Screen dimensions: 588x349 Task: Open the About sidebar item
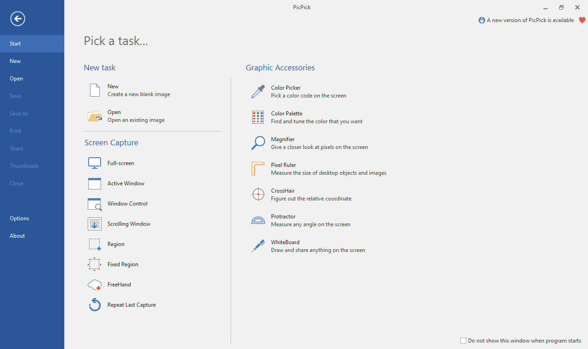pos(32,236)
